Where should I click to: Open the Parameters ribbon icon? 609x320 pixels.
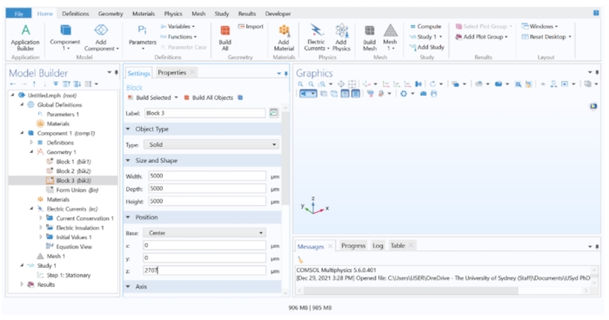(142, 38)
